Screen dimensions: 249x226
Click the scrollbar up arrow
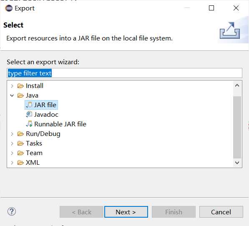coord(237,85)
